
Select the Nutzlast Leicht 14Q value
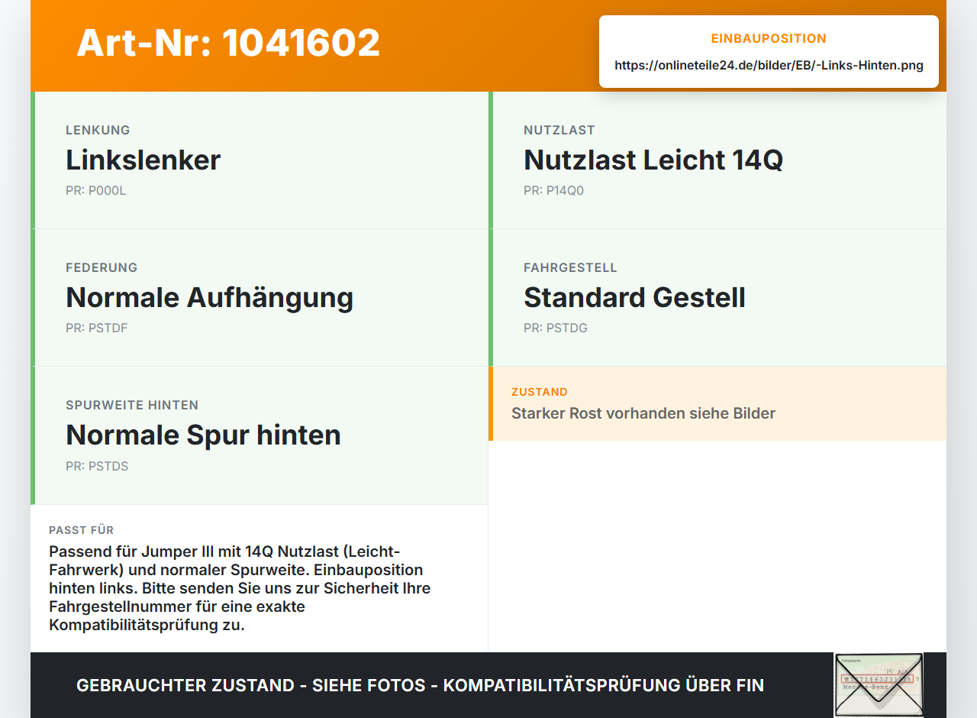tap(653, 160)
